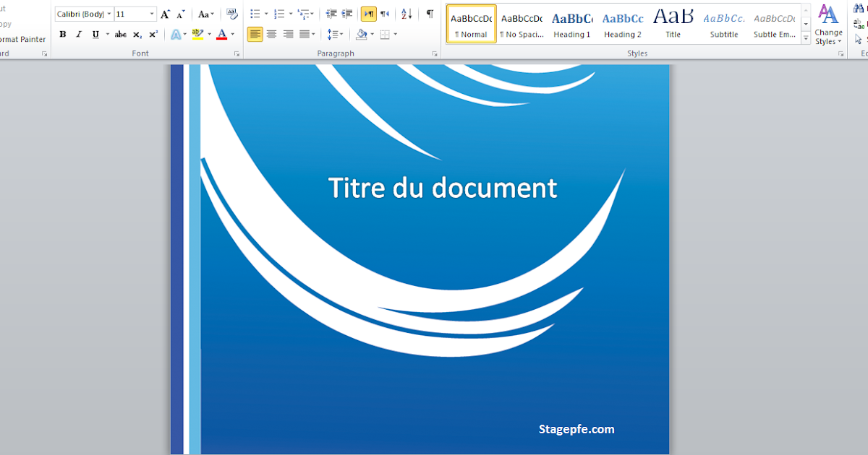The width and height of the screenshot is (868, 455).
Task: Click the text highlight color icon
Action: pyautogui.click(x=197, y=34)
